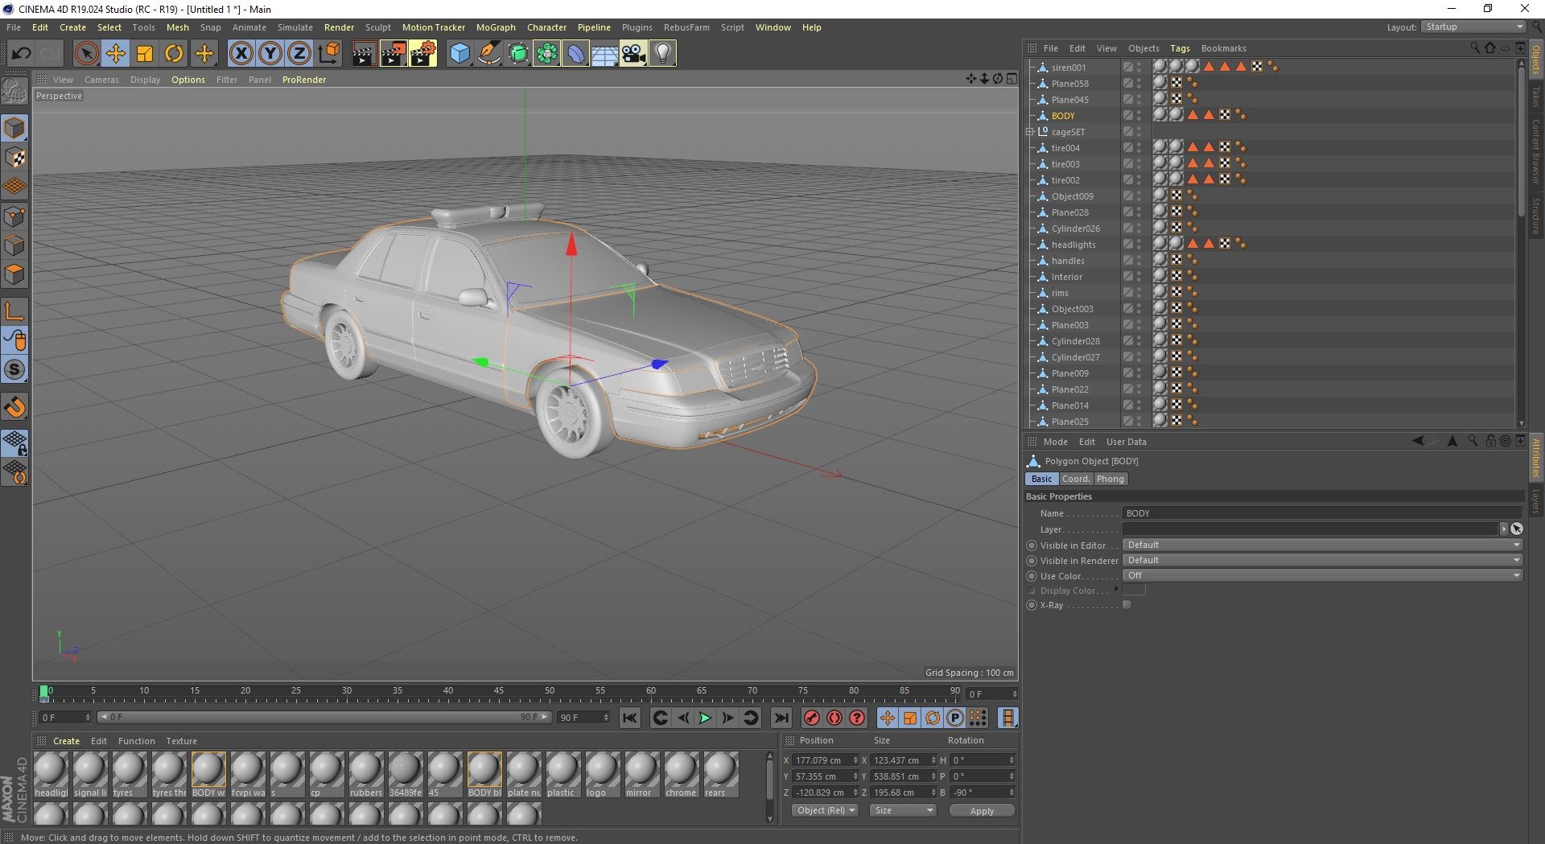This screenshot has height=844, width=1545.
Task: Click Make Editable icon in left palette
Action: tap(14, 91)
